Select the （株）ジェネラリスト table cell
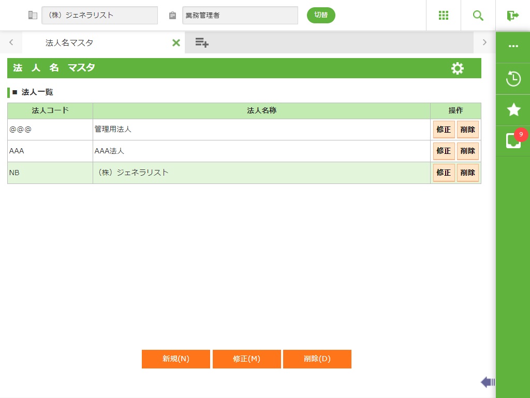This screenshot has width=530, height=398. click(x=261, y=173)
